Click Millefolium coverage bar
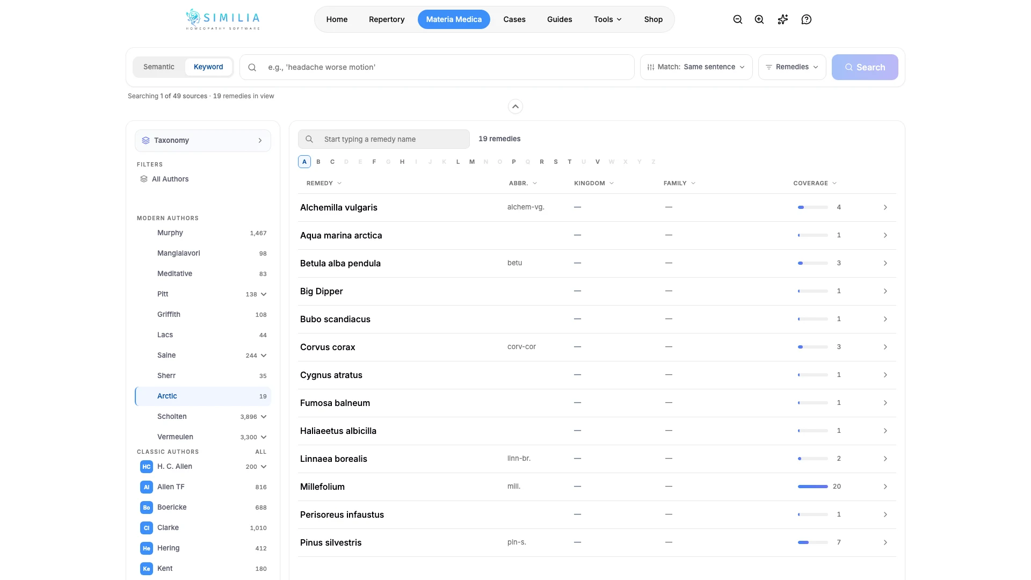This screenshot has height=580, width=1031. [x=813, y=487]
